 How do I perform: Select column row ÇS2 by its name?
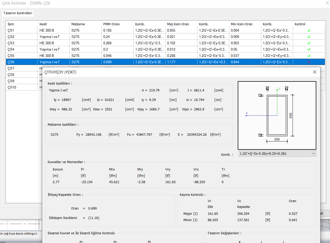click(11, 37)
